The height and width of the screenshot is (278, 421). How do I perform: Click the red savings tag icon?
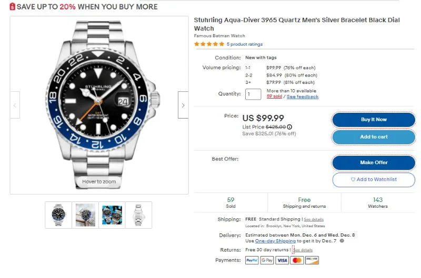pyautogui.click(x=13, y=7)
